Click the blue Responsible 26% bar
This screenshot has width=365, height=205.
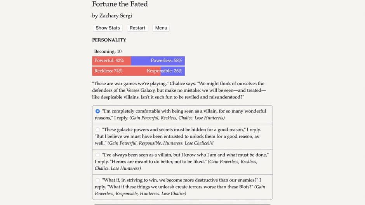173,71
